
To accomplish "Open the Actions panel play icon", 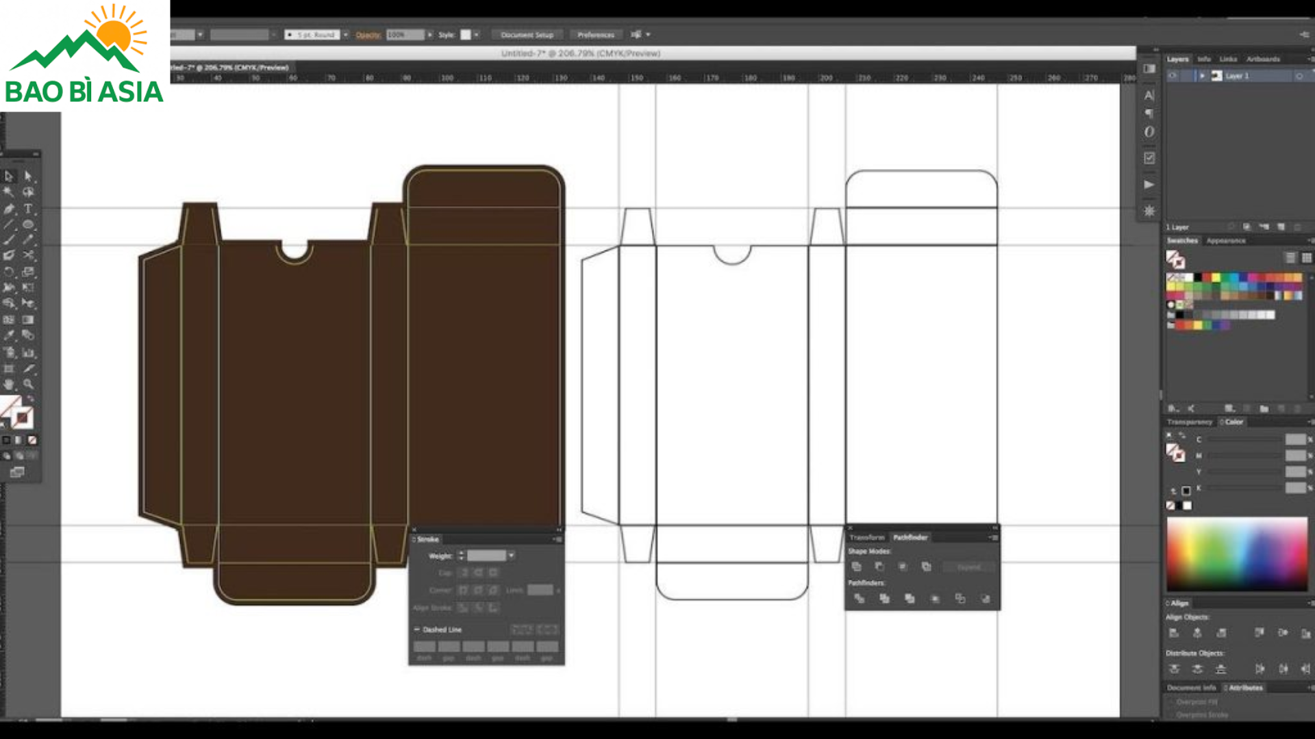I will point(1149,185).
